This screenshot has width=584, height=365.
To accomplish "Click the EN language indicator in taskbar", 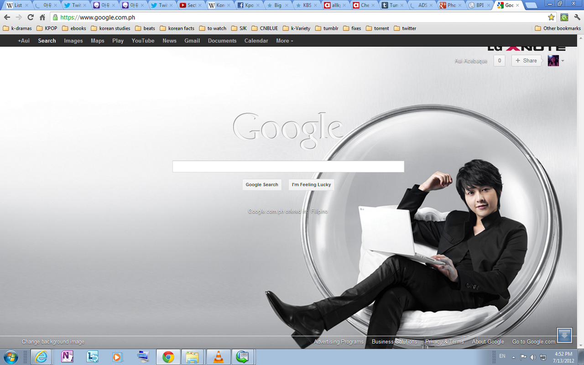I will tap(502, 356).
